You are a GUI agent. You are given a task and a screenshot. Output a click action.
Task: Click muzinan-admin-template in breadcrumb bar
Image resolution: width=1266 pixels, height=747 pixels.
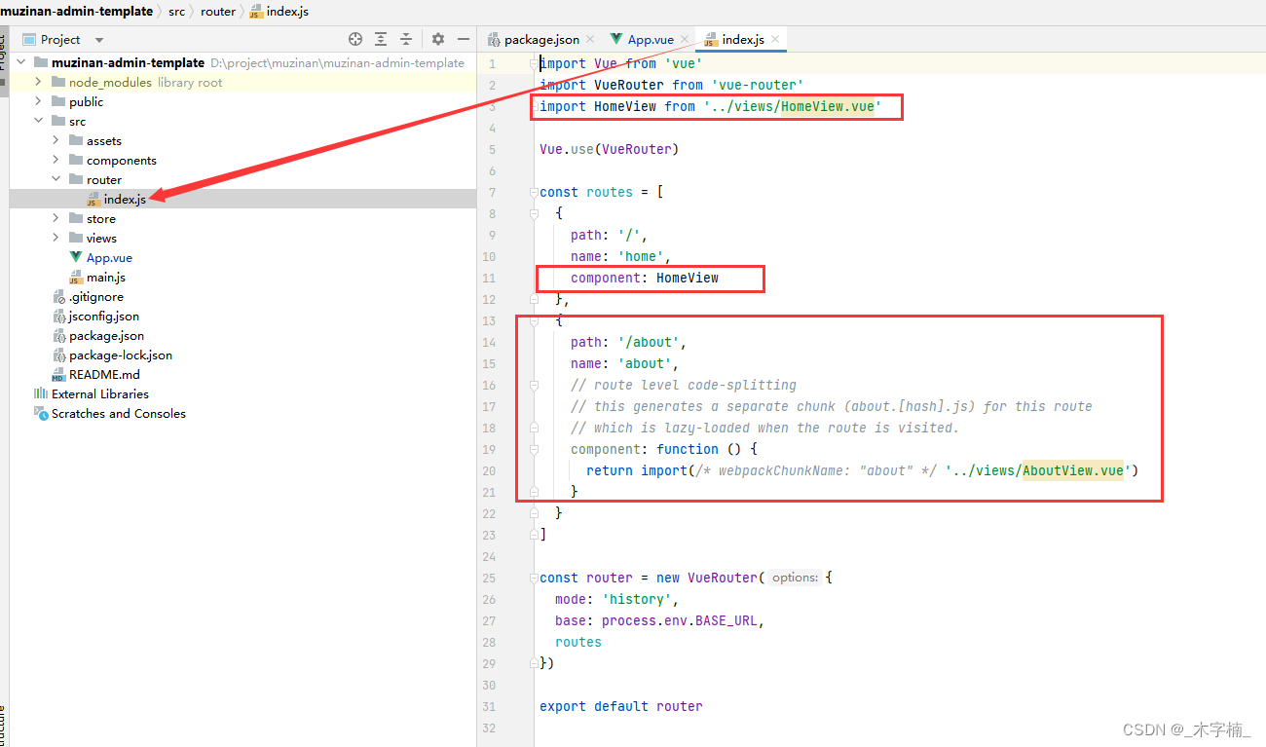point(76,12)
